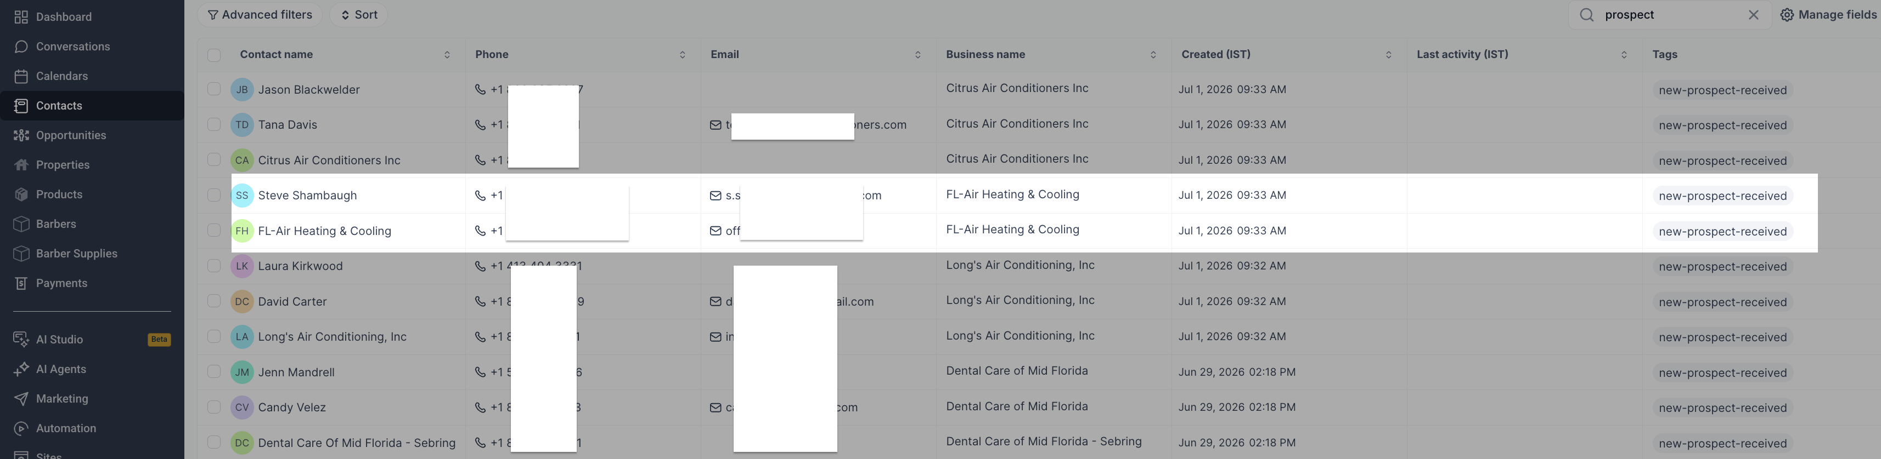Clear the prospect search text

(1753, 15)
